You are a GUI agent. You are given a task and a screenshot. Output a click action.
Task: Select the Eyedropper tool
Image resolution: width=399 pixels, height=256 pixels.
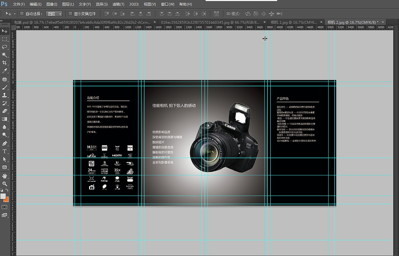point(5,71)
